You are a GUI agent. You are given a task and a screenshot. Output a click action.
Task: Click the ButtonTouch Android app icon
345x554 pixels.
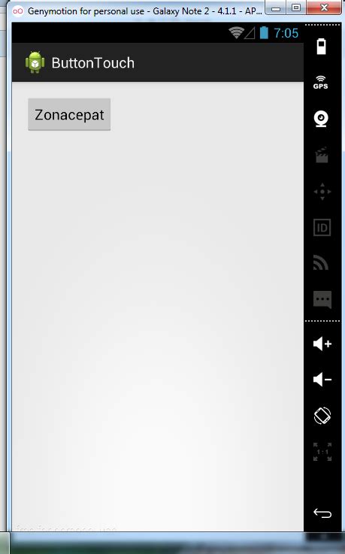(x=35, y=62)
